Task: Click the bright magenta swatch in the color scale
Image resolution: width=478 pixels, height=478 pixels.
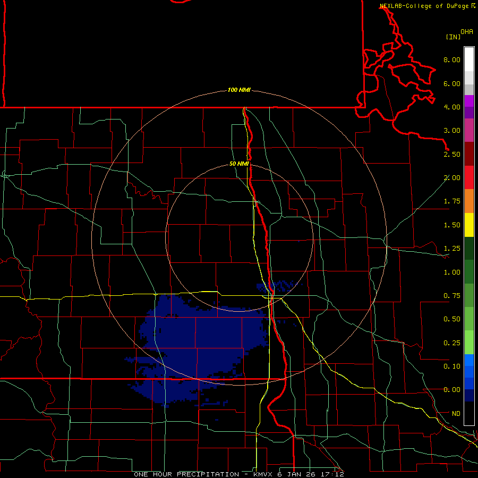Action: (469, 101)
